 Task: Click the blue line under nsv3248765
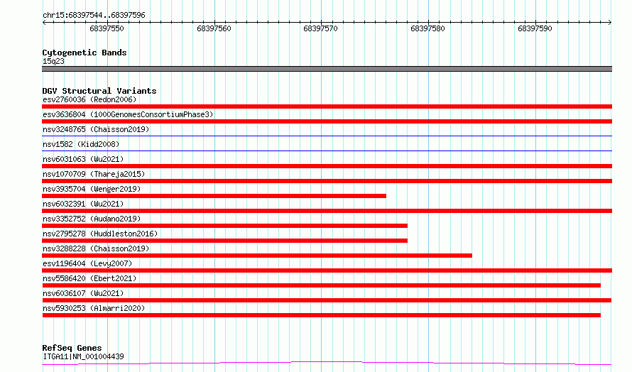pos(327,136)
